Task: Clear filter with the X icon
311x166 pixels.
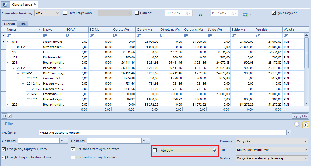Action: tap(4, 116)
